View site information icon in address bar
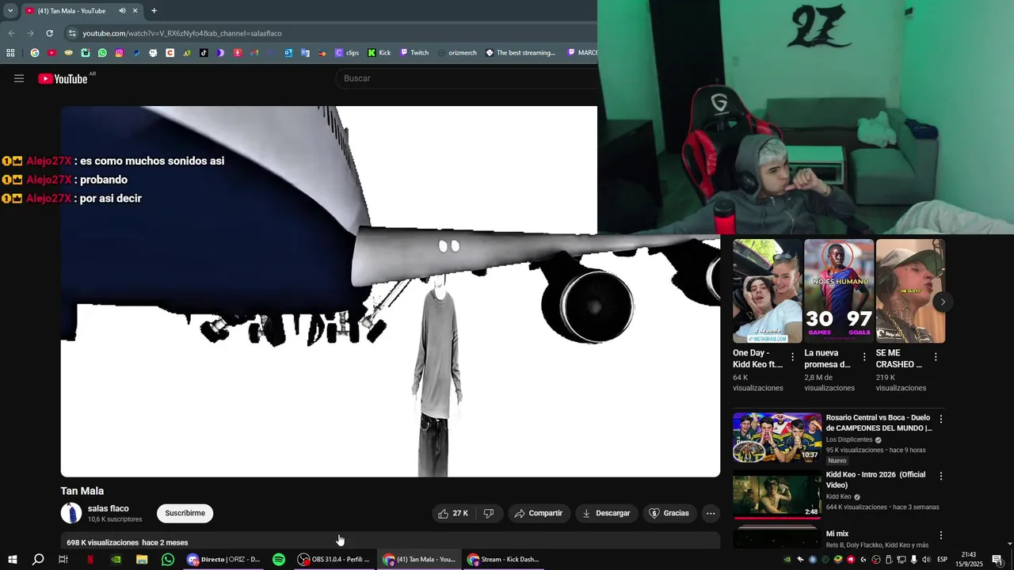Viewport: 1014px width, 570px height. click(x=73, y=33)
